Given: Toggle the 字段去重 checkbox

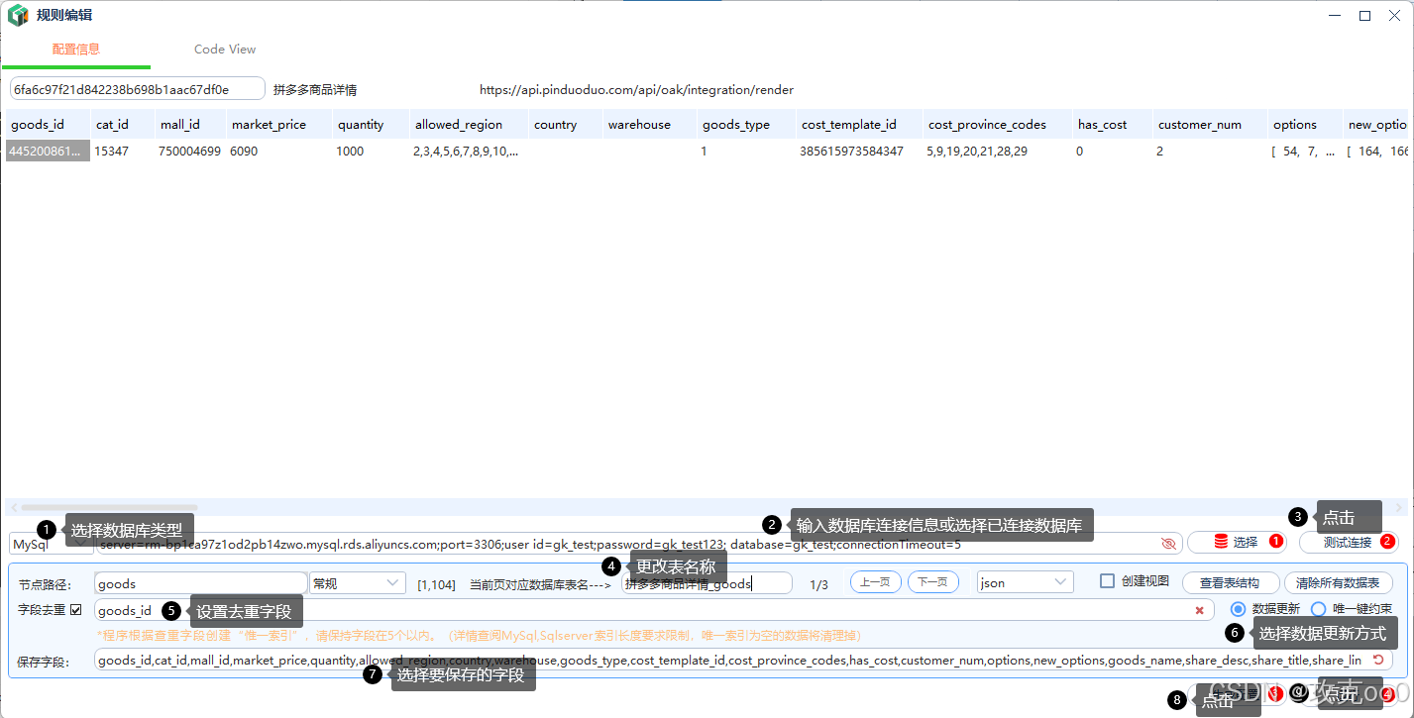Looking at the screenshot, I should (75, 609).
